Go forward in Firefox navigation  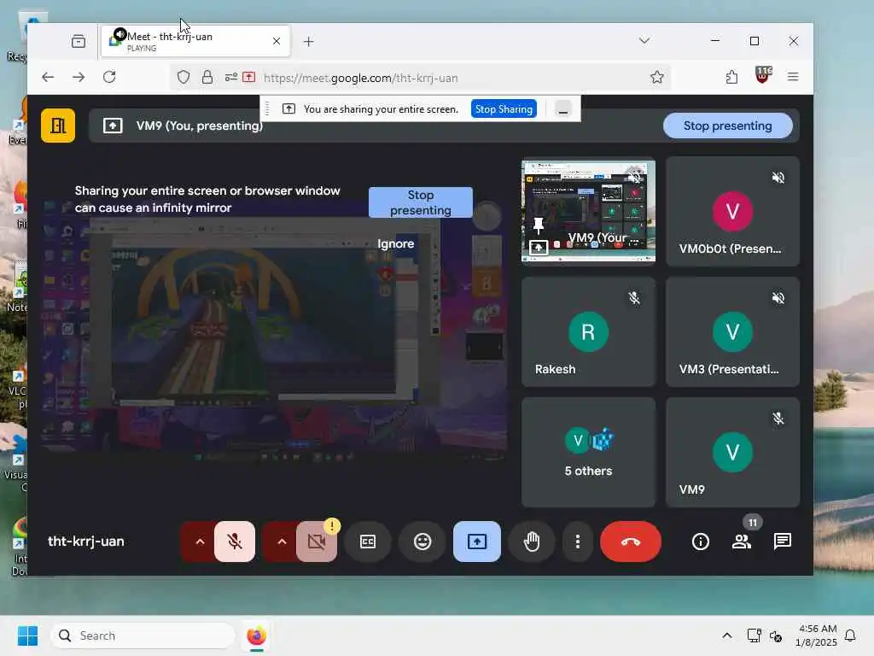tap(79, 77)
